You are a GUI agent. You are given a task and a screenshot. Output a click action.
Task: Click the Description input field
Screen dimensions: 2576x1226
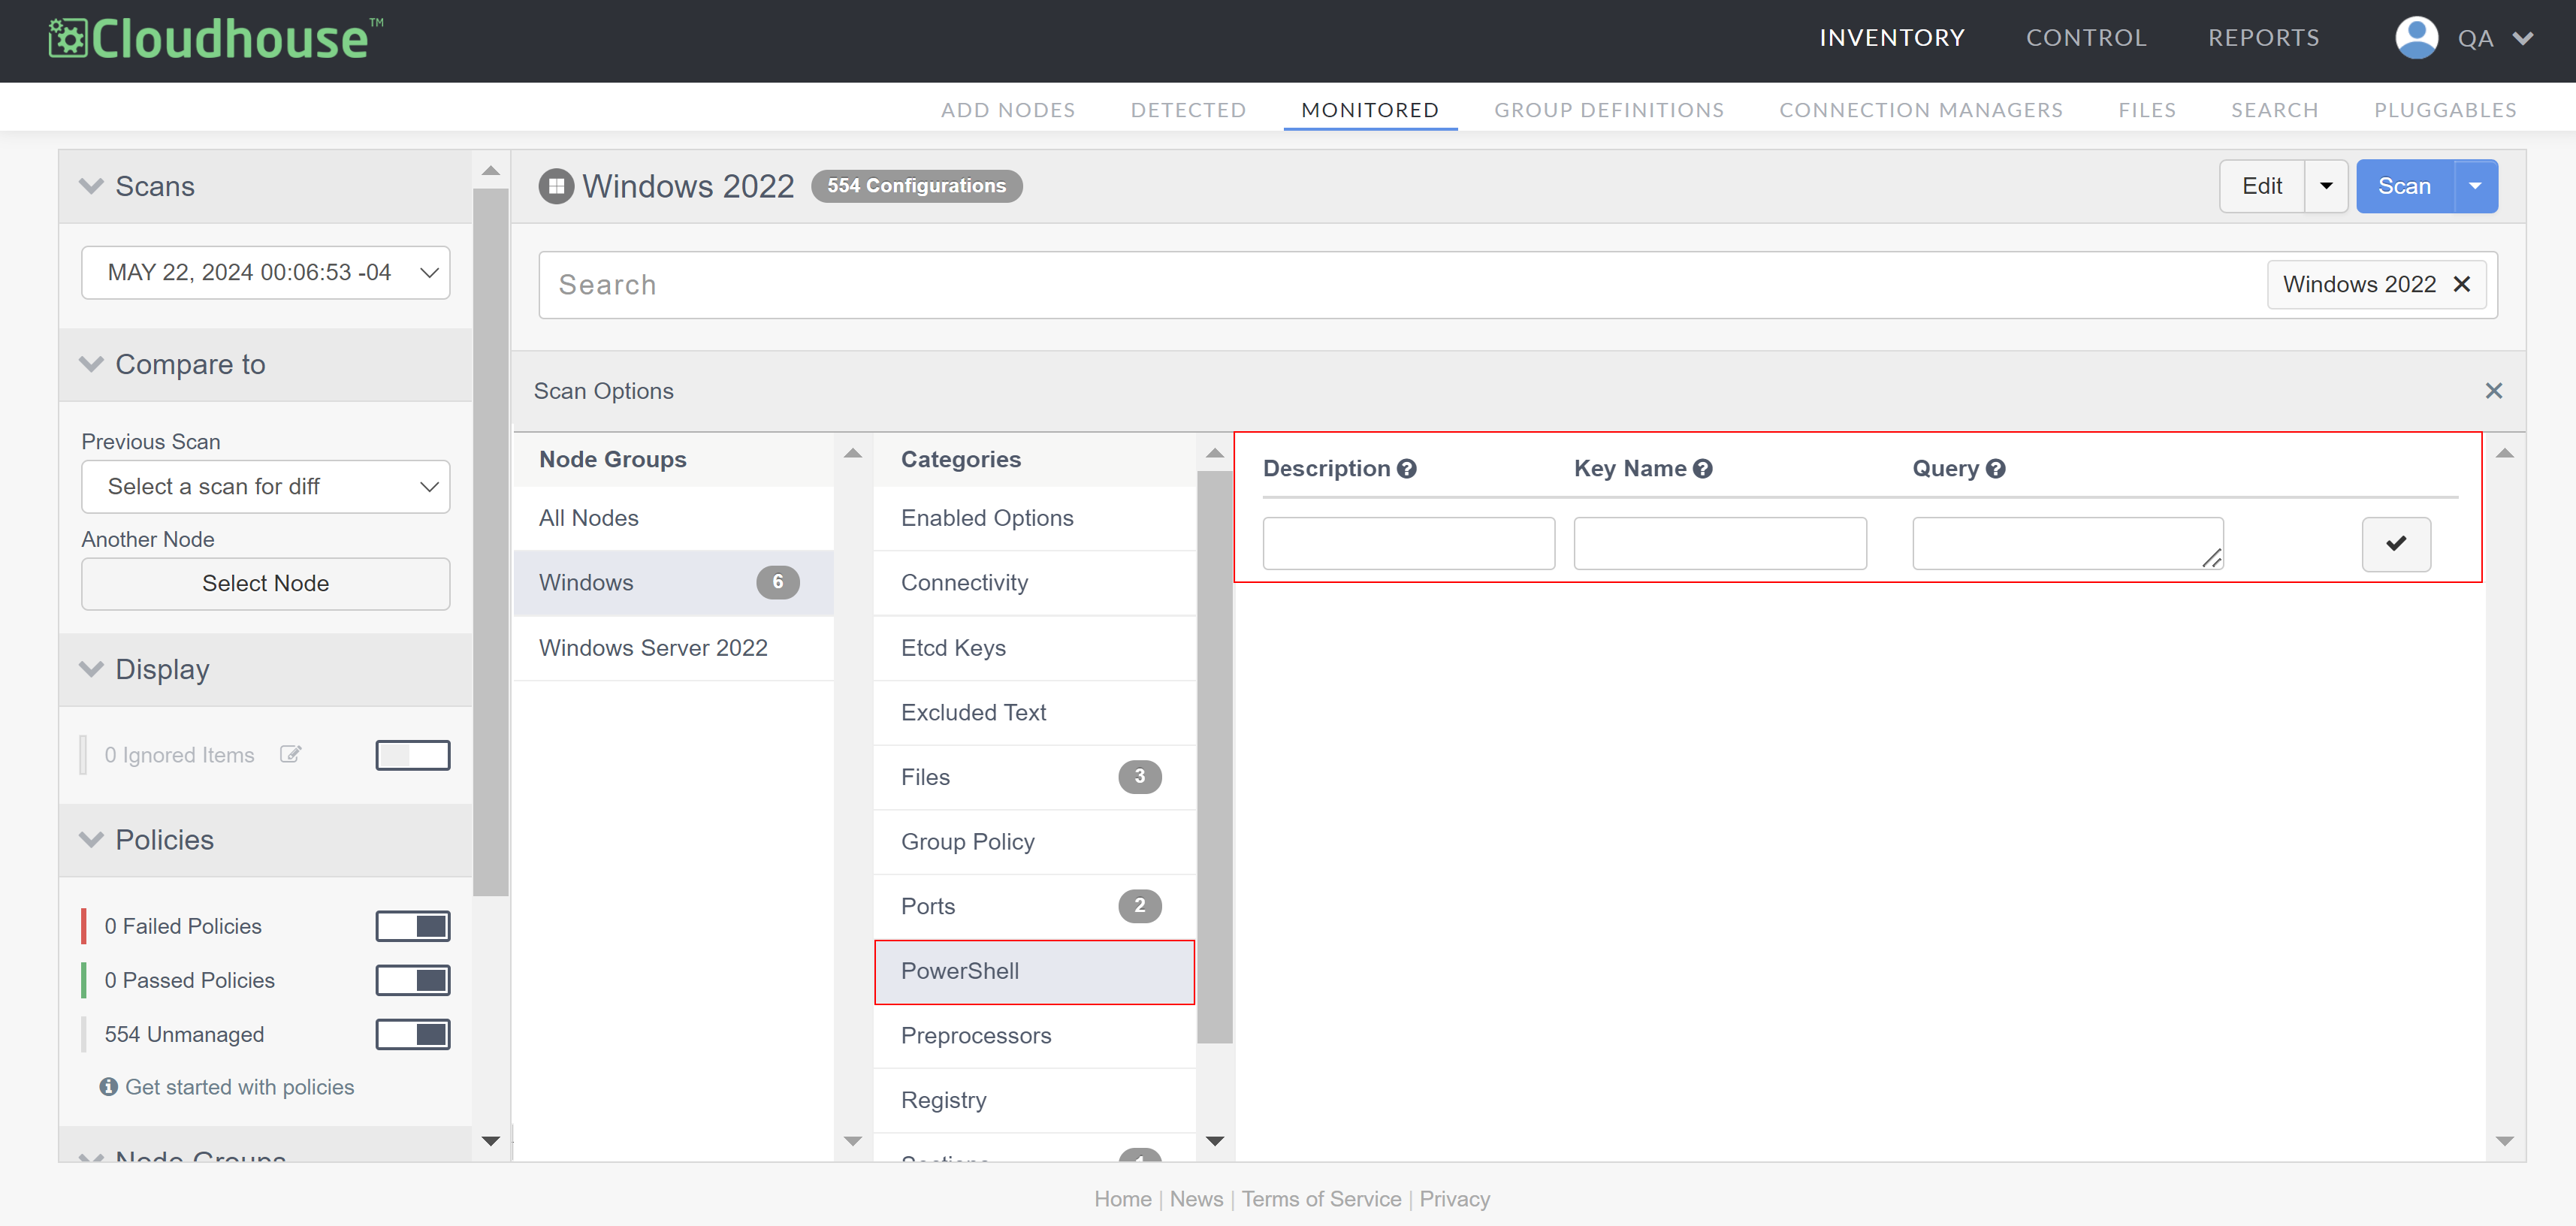pos(1408,543)
